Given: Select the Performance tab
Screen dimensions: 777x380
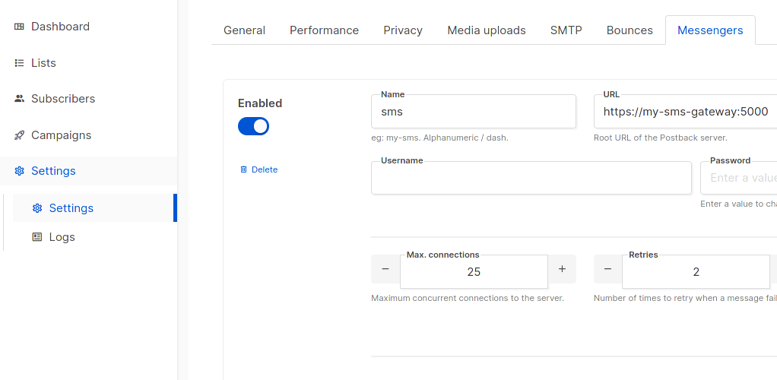Looking at the screenshot, I should tap(324, 30).
